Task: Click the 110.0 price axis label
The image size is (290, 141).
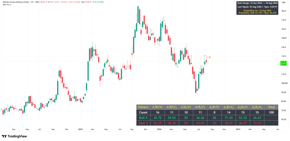Action: [284, 74]
